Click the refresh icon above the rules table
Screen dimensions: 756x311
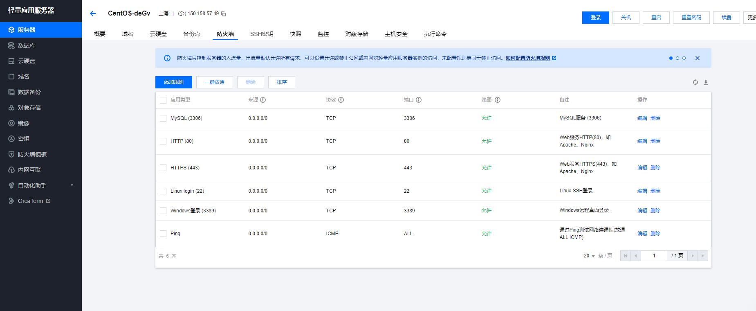tap(695, 82)
